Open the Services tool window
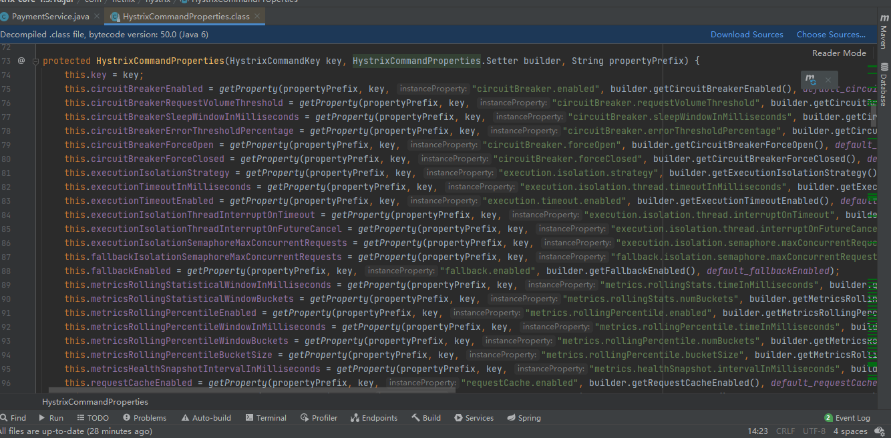Image resolution: width=891 pixels, height=438 pixels. [x=474, y=418]
